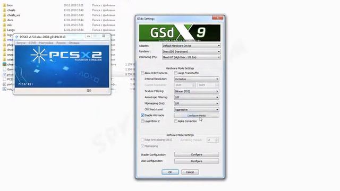Open the Internal Resolution dropdown
Screen dimensions: 340x191
[197, 79]
